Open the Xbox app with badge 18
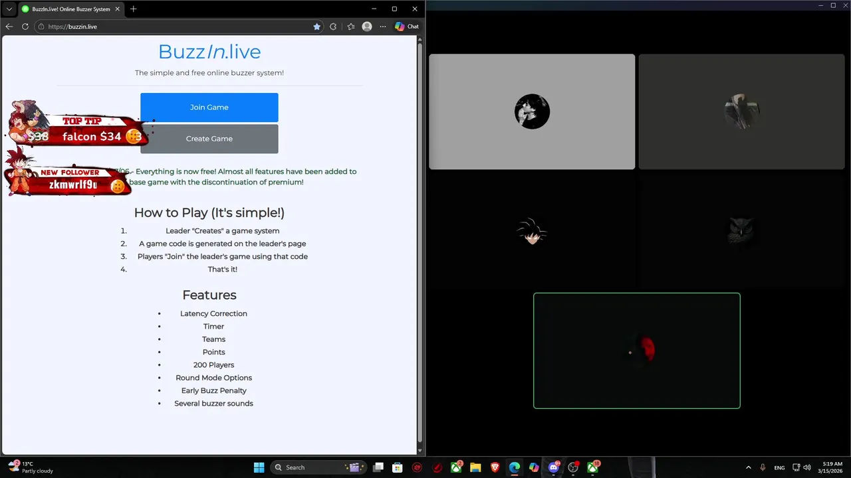This screenshot has height=478, width=851. [593, 467]
